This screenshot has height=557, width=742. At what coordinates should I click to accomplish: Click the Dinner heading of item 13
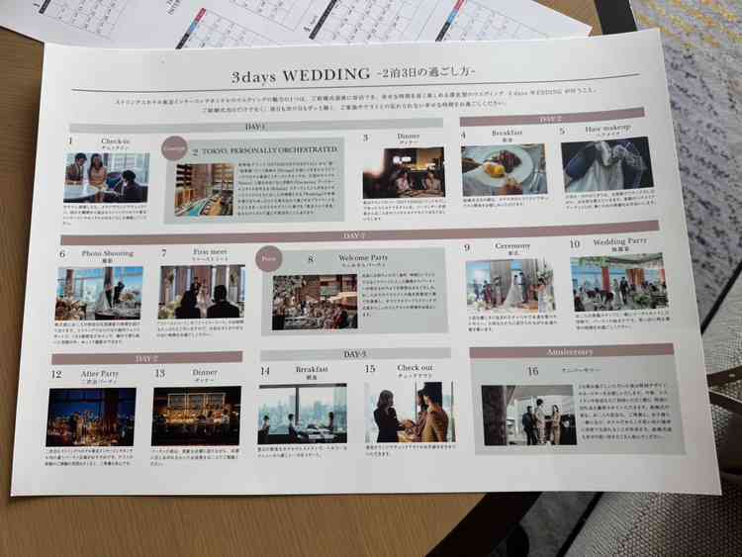(x=205, y=372)
